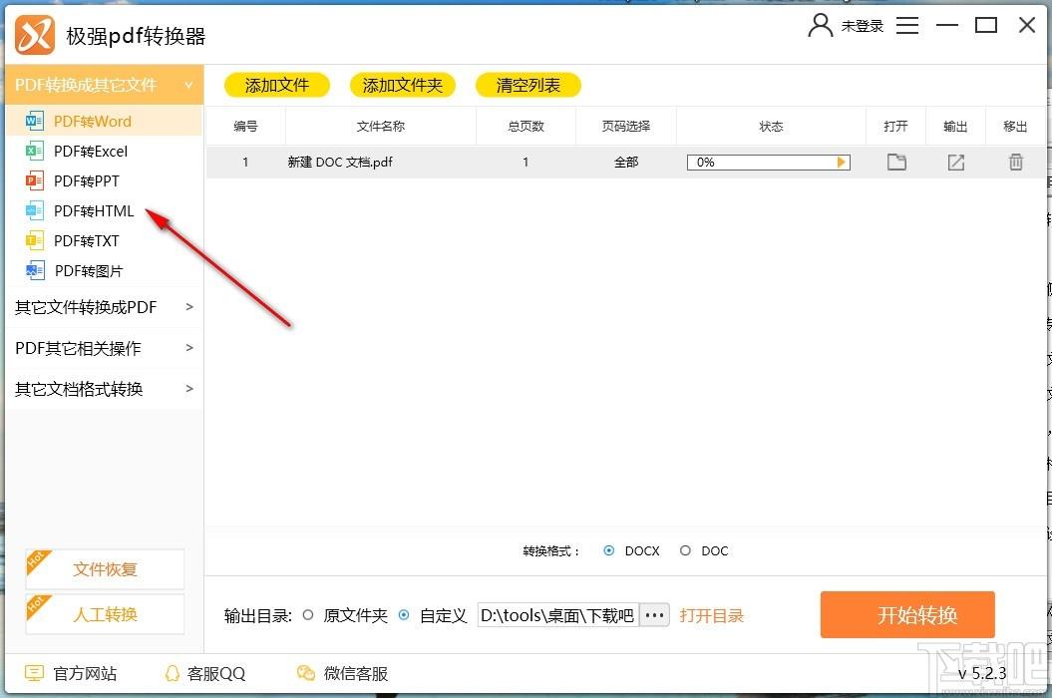Click the open file folder icon in row 1
1052x698 pixels.
coord(896,162)
